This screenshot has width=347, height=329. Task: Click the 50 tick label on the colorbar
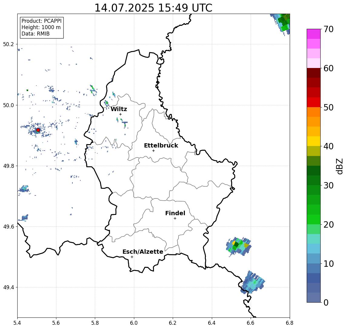[328, 107]
